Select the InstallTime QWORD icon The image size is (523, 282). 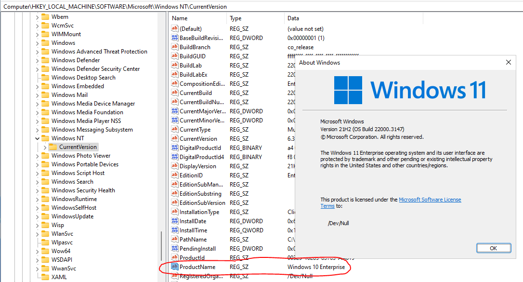point(175,230)
